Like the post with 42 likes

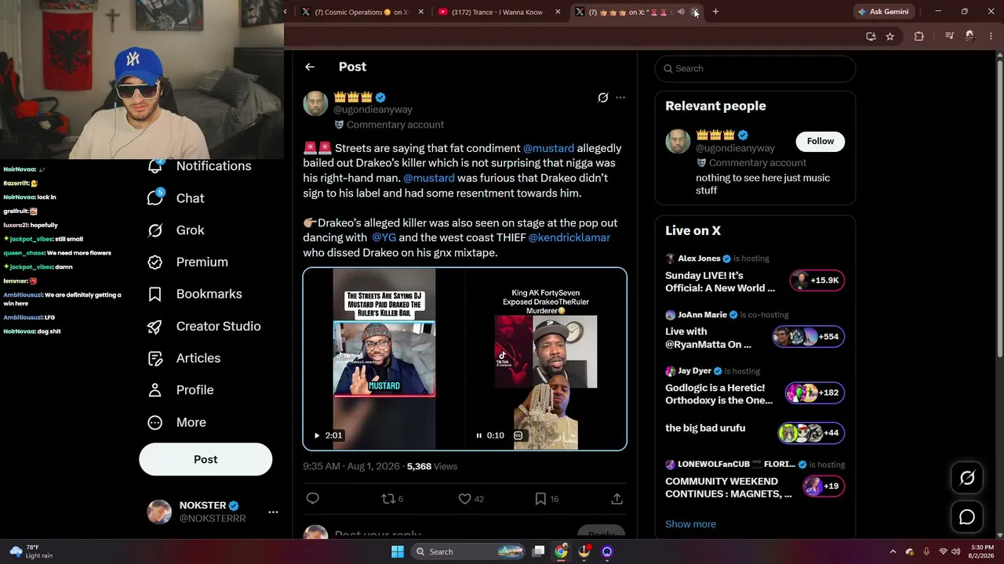click(x=471, y=499)
